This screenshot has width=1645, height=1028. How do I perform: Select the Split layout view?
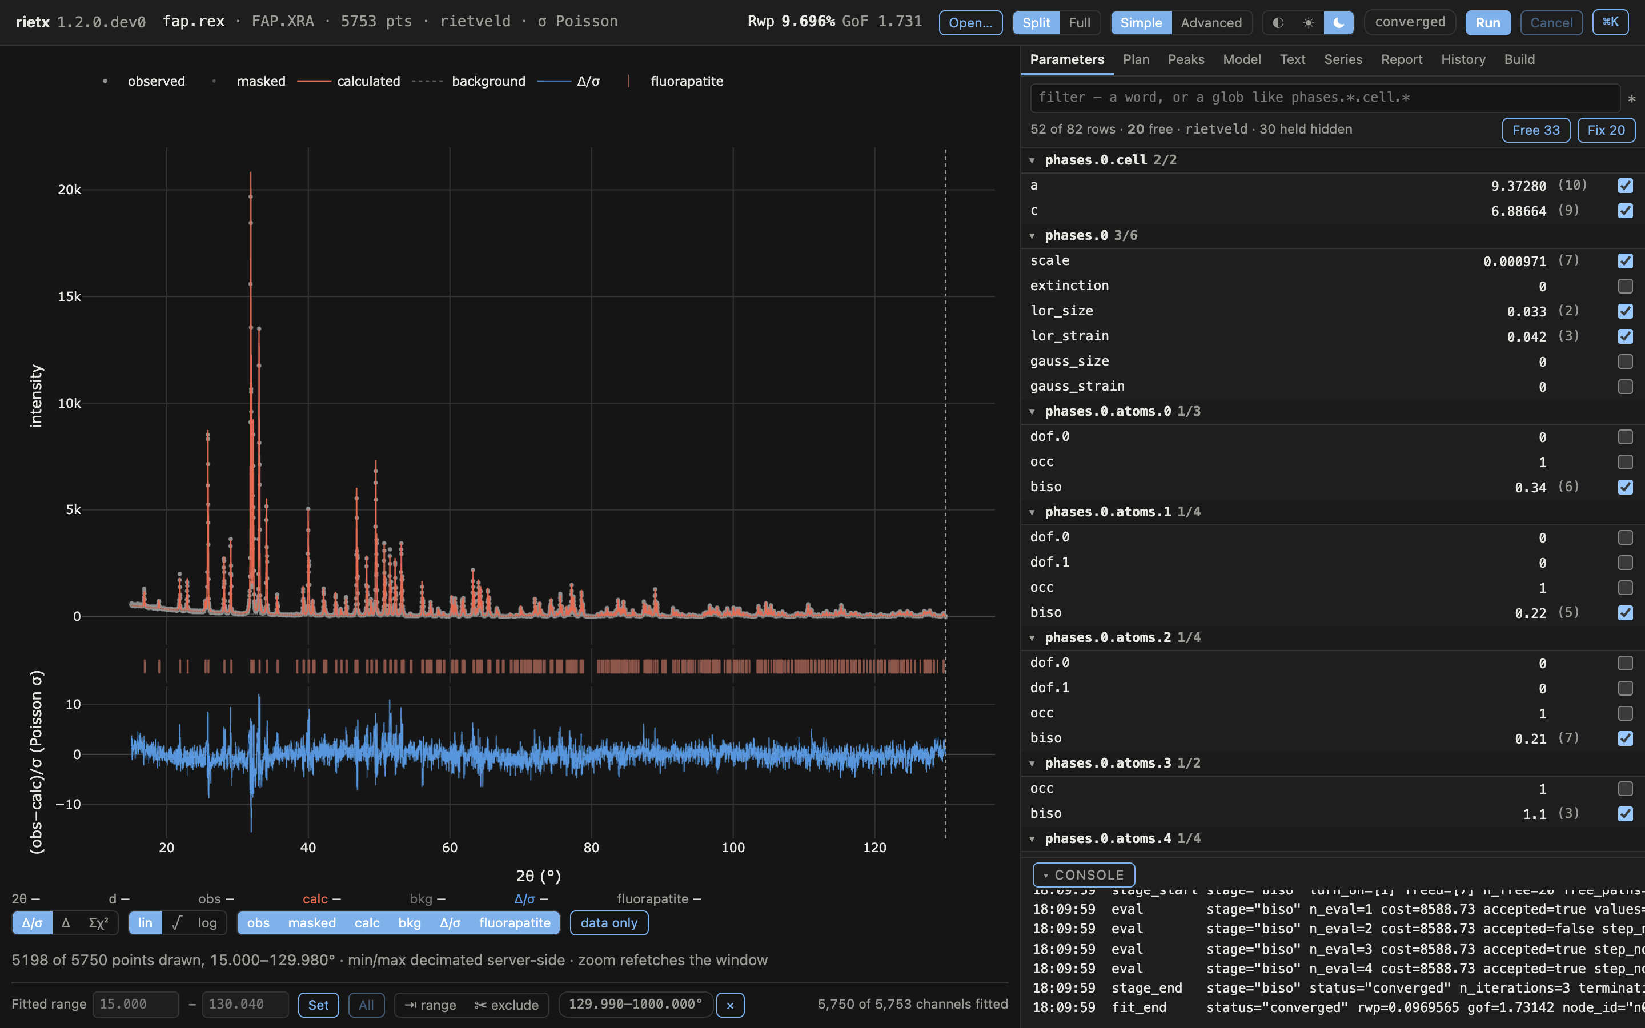coord(1036,22)
